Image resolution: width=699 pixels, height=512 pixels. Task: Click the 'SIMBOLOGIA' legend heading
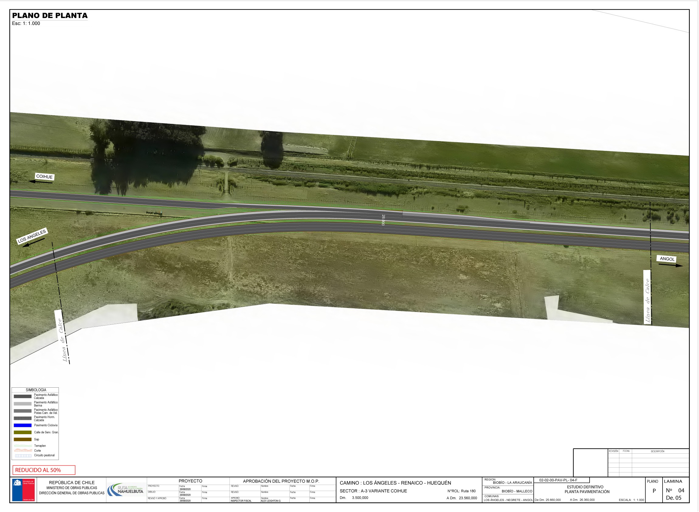36,390
